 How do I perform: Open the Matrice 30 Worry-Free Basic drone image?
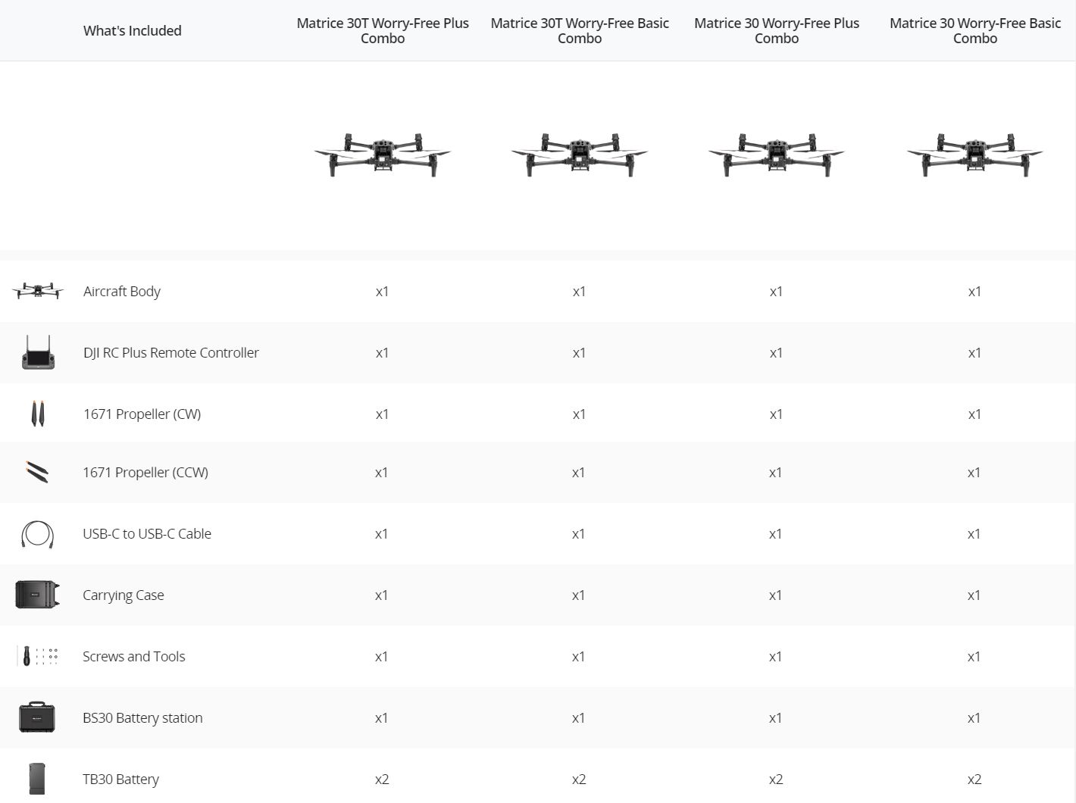click(975, 155)
